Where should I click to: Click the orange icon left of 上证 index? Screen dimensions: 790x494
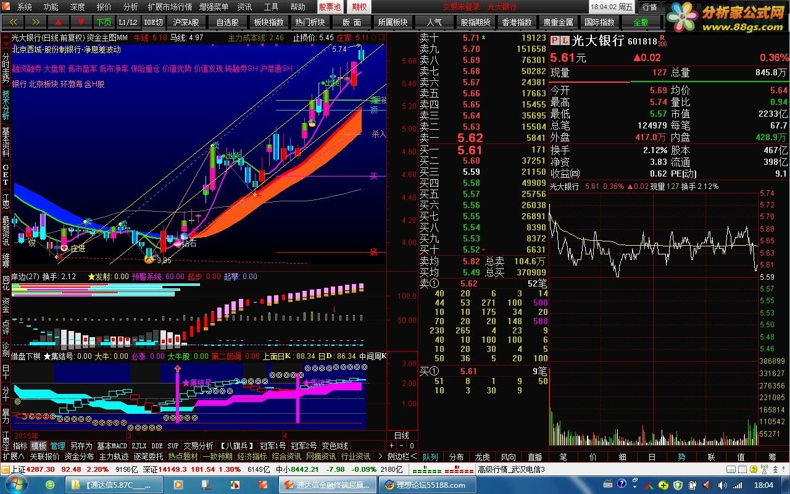coord(5,469)
